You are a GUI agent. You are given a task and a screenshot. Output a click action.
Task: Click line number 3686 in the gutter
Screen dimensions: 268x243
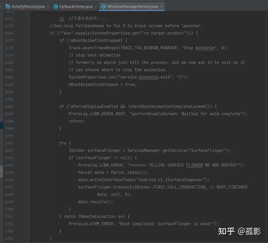[x=9, y=107]
